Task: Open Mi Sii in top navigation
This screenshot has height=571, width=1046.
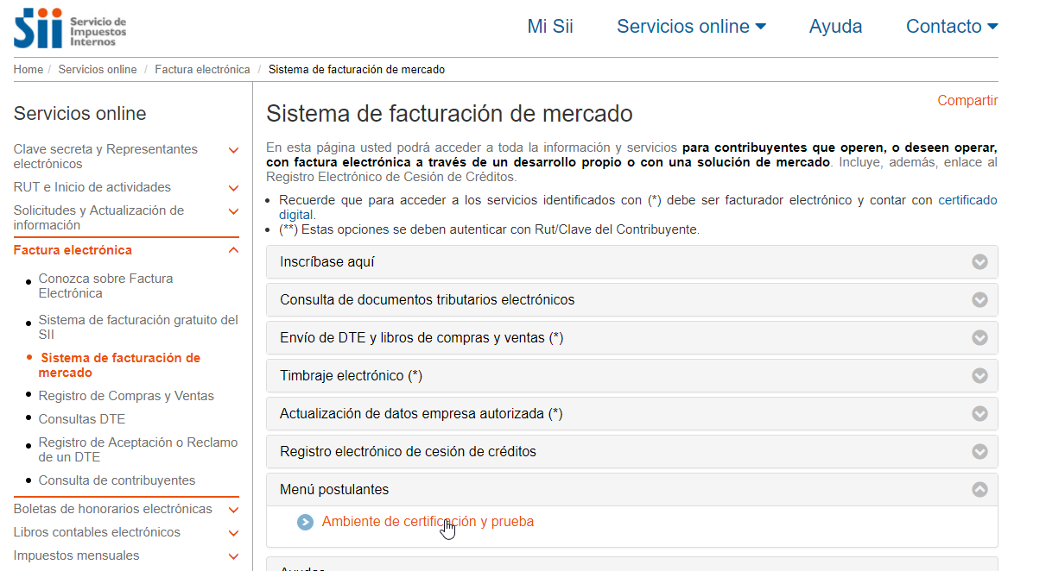Action: click(550, 27)
